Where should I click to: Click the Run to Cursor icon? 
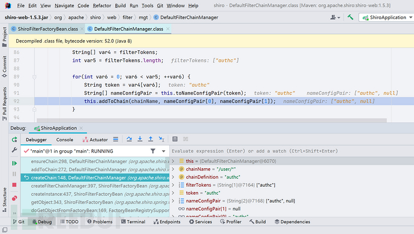tap(161, 139)
